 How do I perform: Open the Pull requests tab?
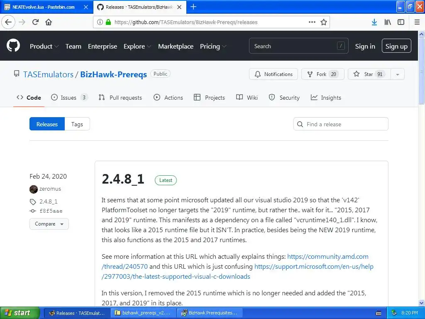tap(120, 98)
